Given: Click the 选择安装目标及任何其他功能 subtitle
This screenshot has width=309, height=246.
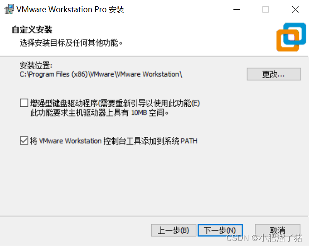Looking at the screenshot, I should (71, 43).
